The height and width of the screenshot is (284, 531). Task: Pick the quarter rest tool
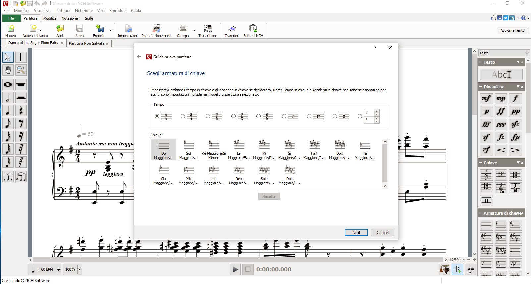point(21,110)
